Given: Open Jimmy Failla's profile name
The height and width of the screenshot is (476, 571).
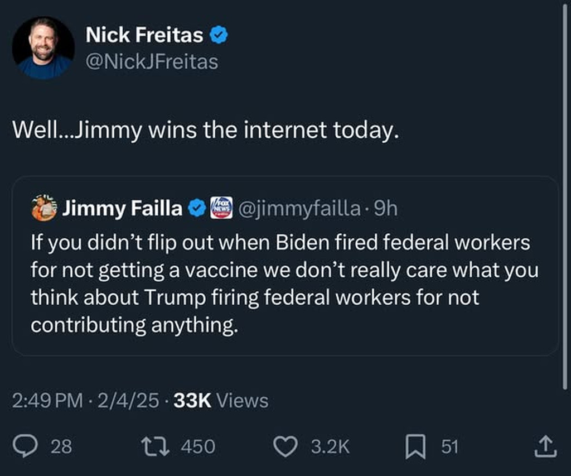Looking at the screenshot, I should [x=122, y=209].
